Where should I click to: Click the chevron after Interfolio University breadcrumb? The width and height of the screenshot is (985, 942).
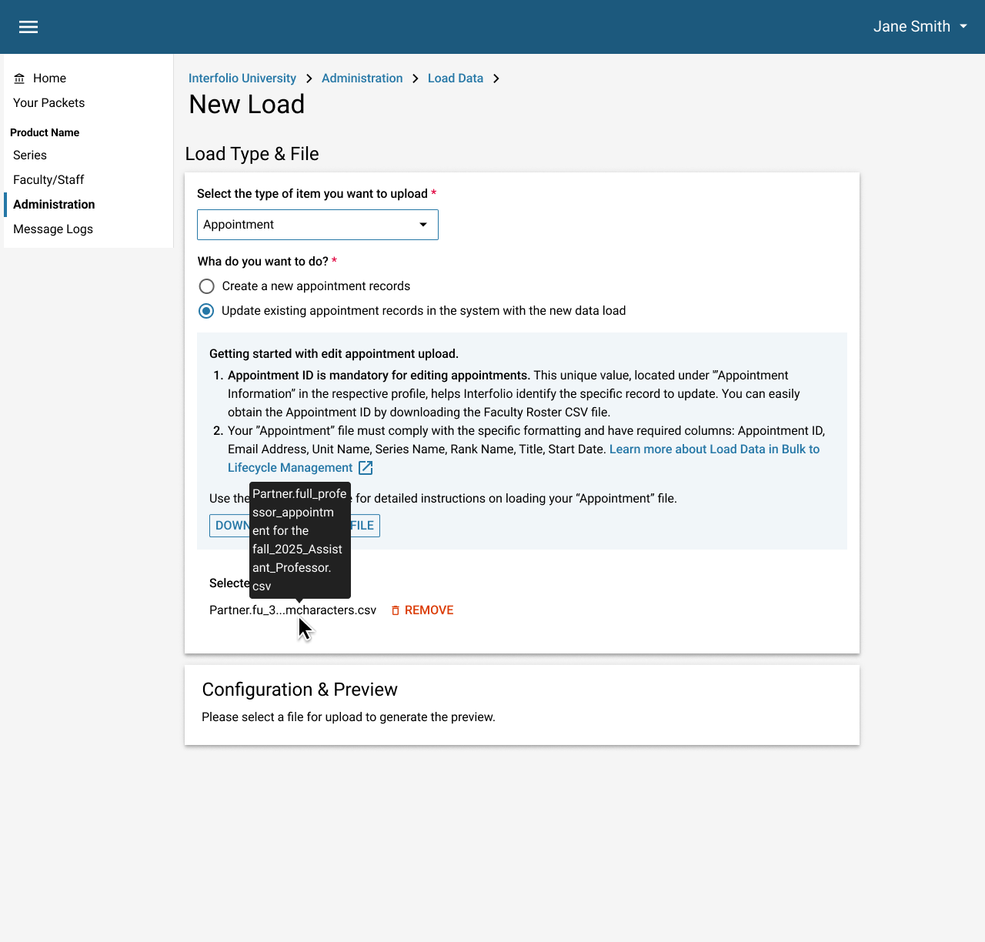[309, 78]
